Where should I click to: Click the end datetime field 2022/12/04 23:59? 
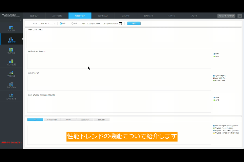[110, 24]
